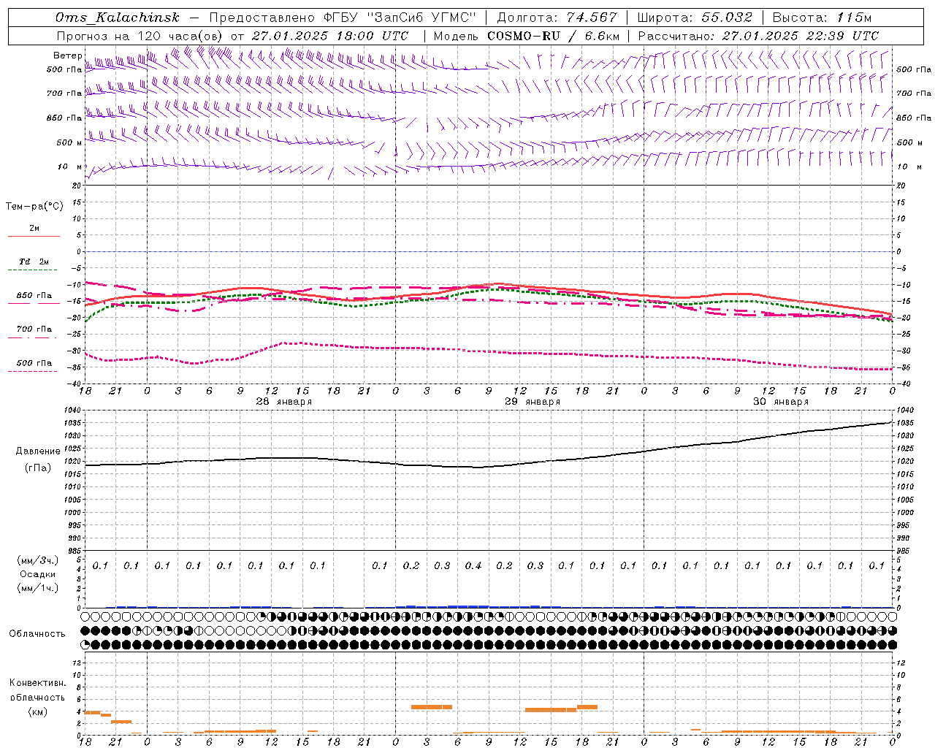Click the Рассчитано: 27.01.2025 22:39 UTC text
This screenshot has height=748, width=935.
(x=758, y=36)
